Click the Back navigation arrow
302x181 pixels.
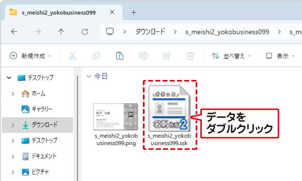(14, 32)
